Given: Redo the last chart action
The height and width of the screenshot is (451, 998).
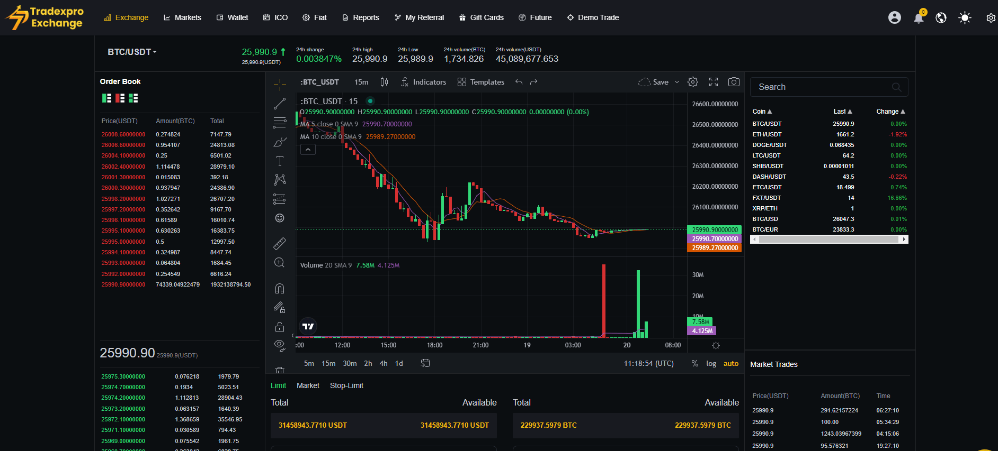Looking at the screenshot, I should 534,82.
